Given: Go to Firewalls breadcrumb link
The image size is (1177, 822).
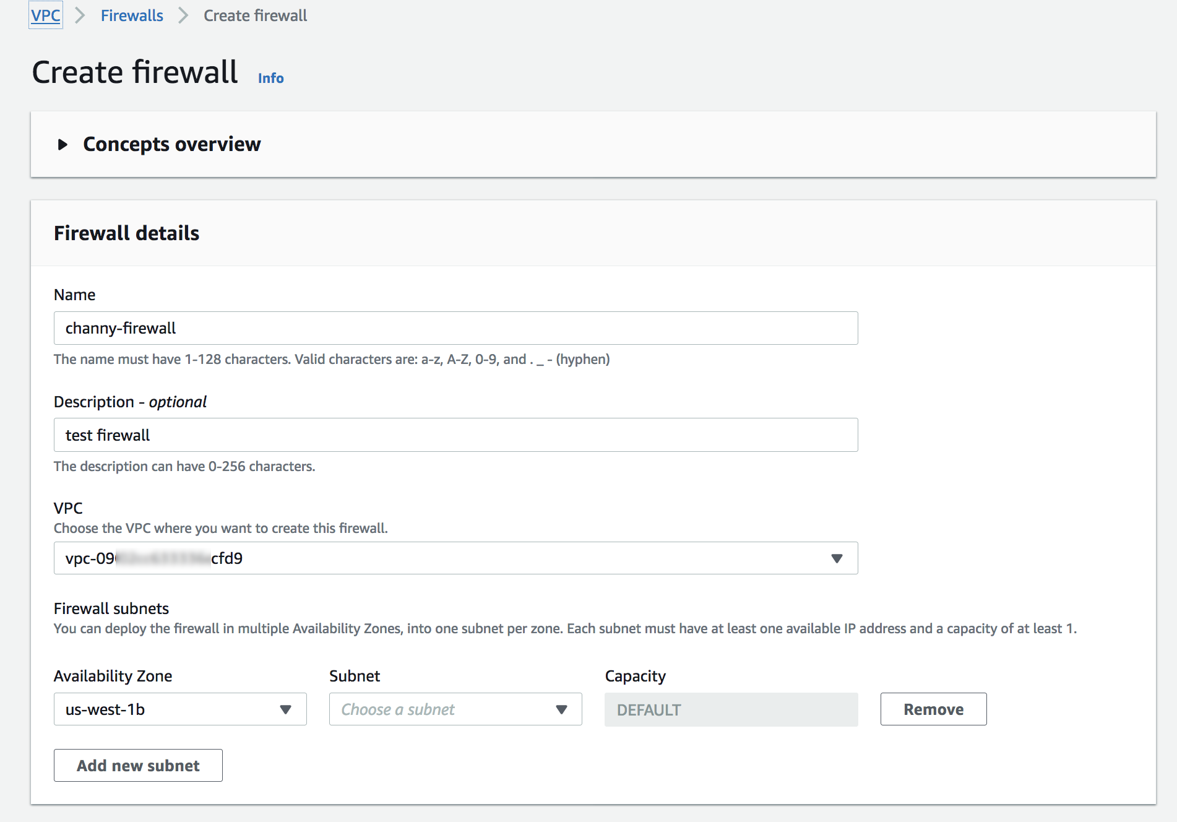Looking at the screenshot, I should (x=132, y=15).
